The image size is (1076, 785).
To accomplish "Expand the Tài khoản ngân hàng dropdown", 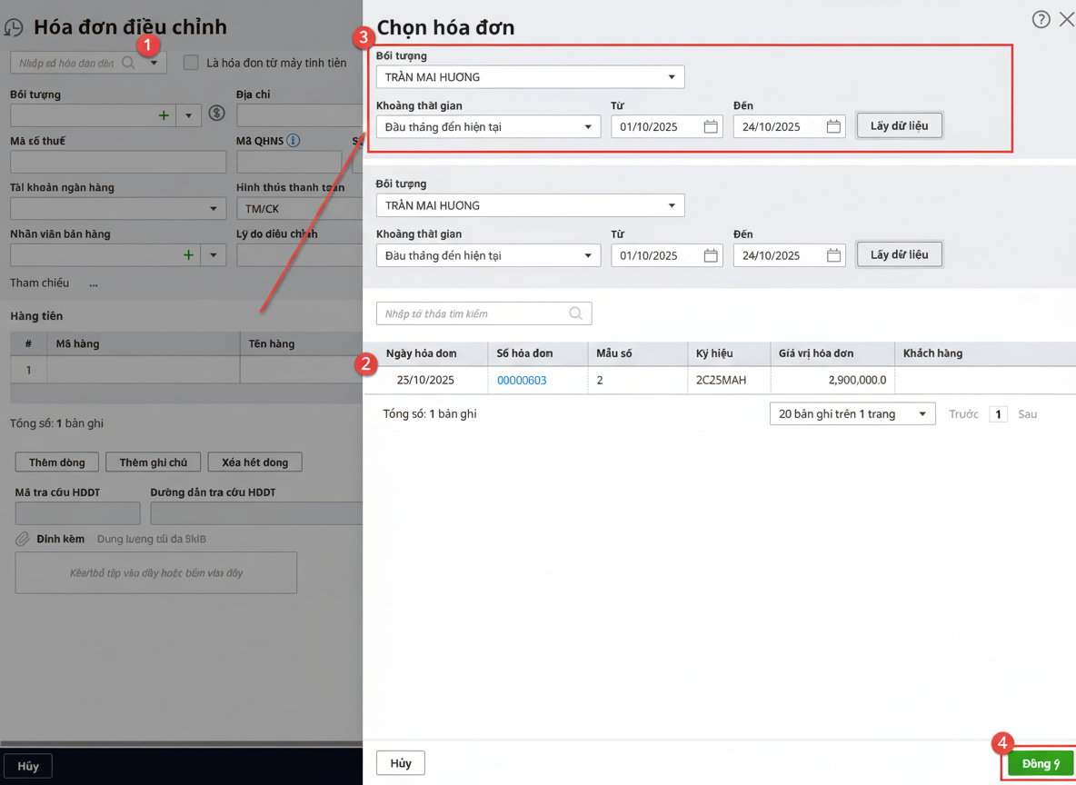I will pos(214,209).
